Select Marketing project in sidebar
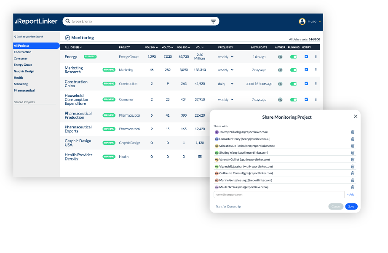 [21, 84]
